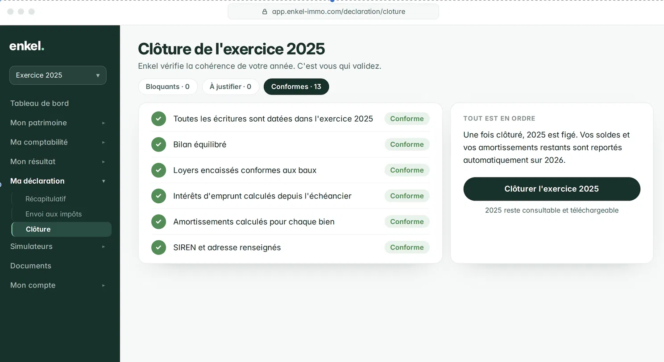Click 2025 reste consultable et téléchargeable note
This screenshot has width=664, height=362.
pos(552,210)
